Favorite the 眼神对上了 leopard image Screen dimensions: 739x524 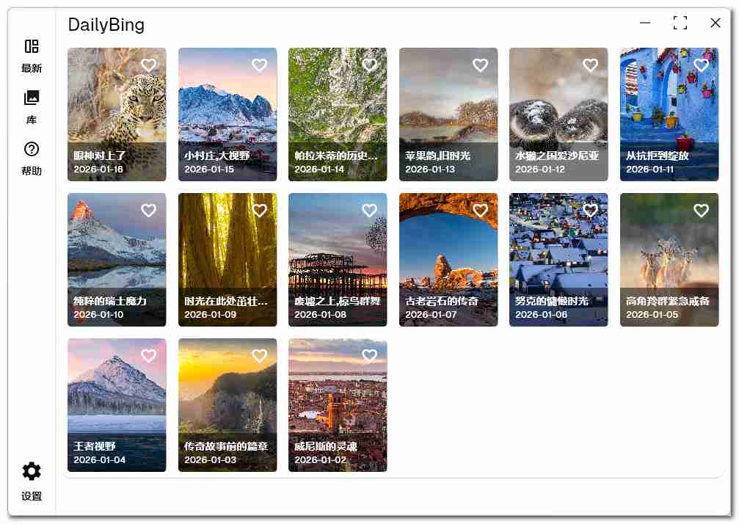pos(148,65)
